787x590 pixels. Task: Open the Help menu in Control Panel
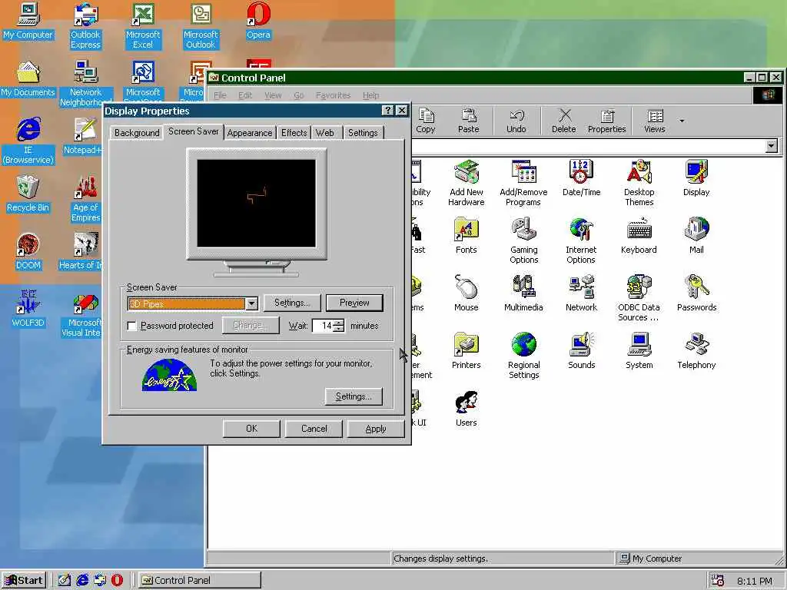click(371, 95)
